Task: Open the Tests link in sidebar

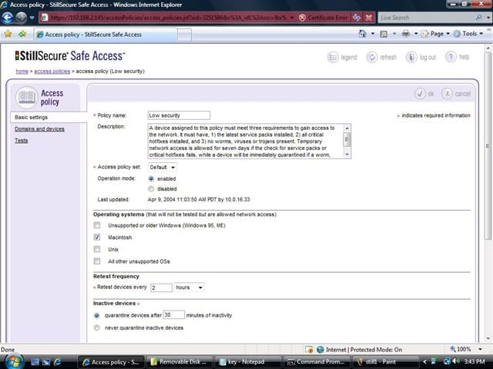Action: coord(21,141)
